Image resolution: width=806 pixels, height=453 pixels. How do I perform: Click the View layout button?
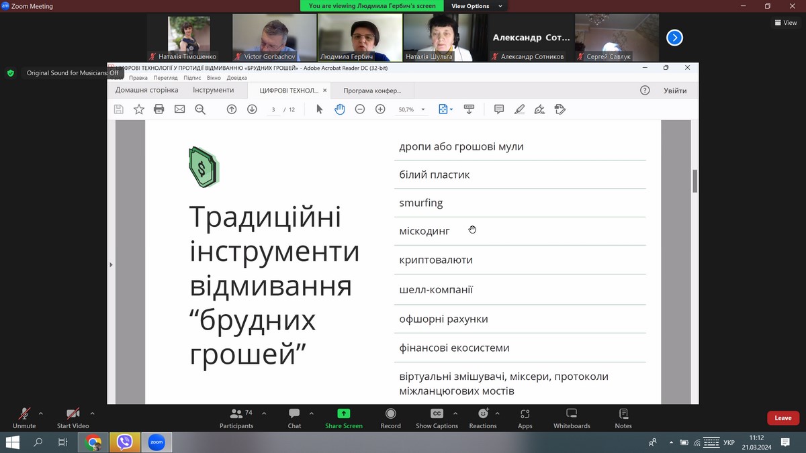coord(785,23)
